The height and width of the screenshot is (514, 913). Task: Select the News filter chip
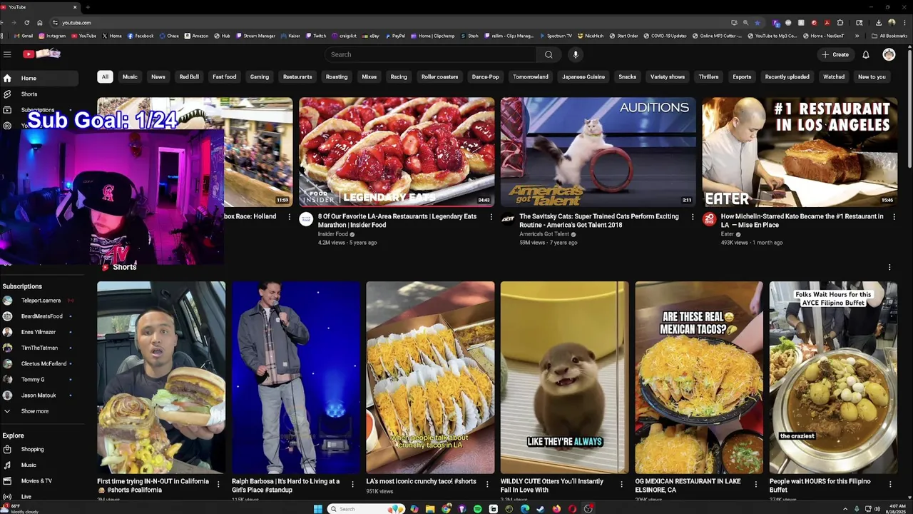point(158,77)
